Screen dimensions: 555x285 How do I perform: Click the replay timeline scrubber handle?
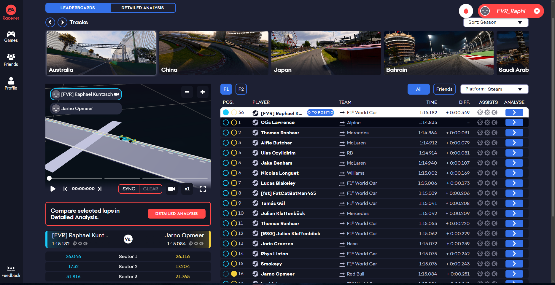click(x=49, y=178)
